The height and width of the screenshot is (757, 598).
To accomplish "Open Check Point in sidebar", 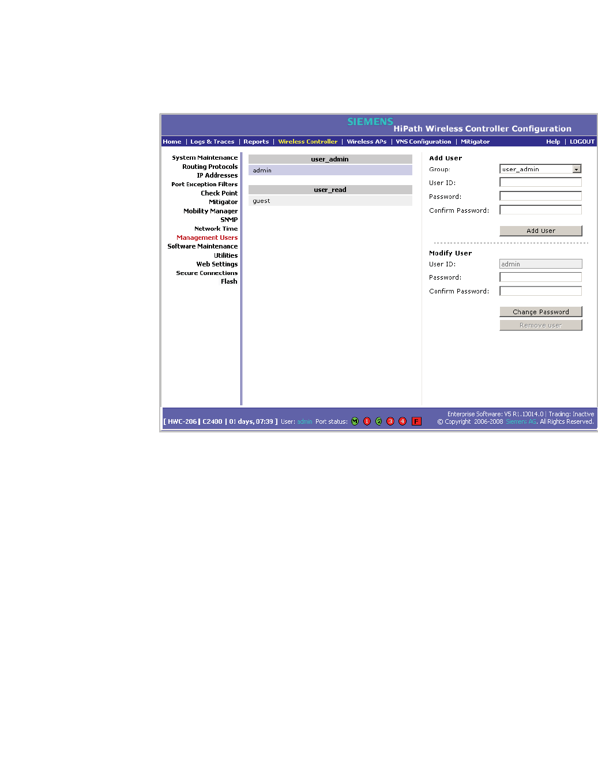I will pos(219,193).
